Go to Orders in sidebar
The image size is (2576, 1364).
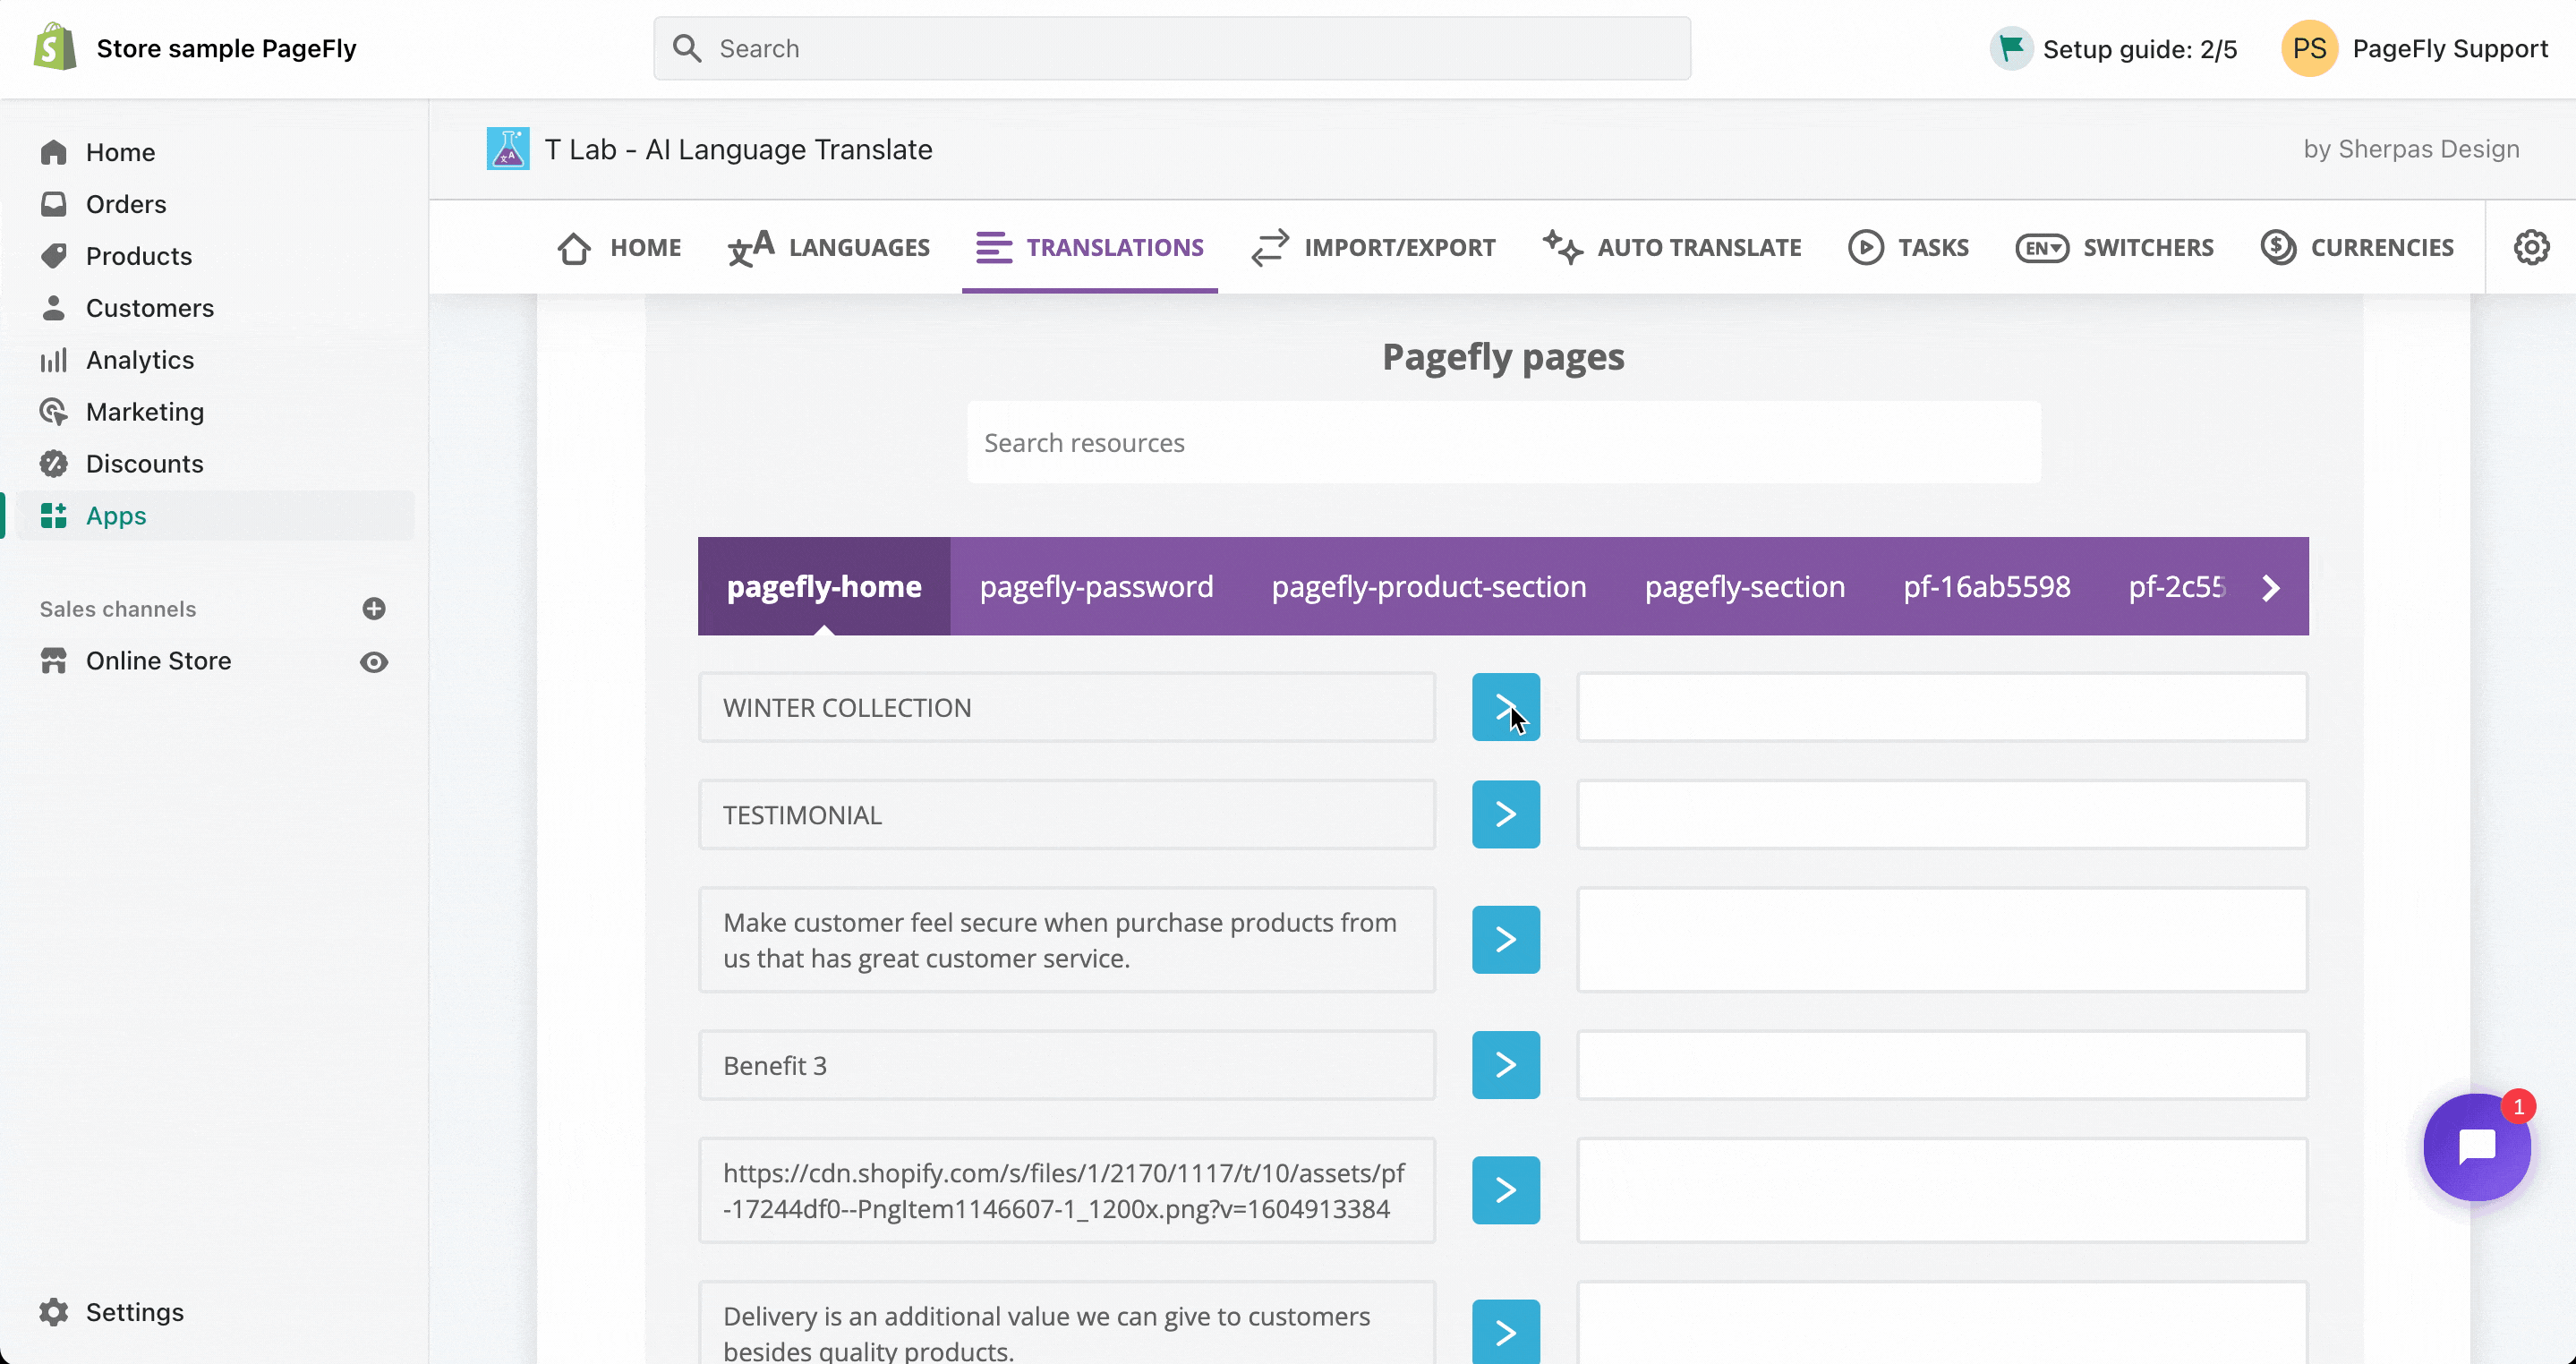pos(126,204)
